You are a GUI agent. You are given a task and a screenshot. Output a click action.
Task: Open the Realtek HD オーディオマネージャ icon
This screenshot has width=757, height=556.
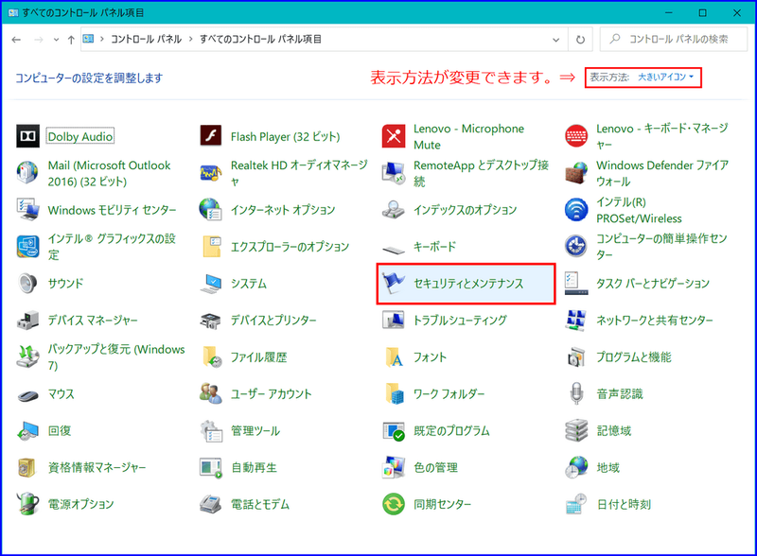point(211,173)
